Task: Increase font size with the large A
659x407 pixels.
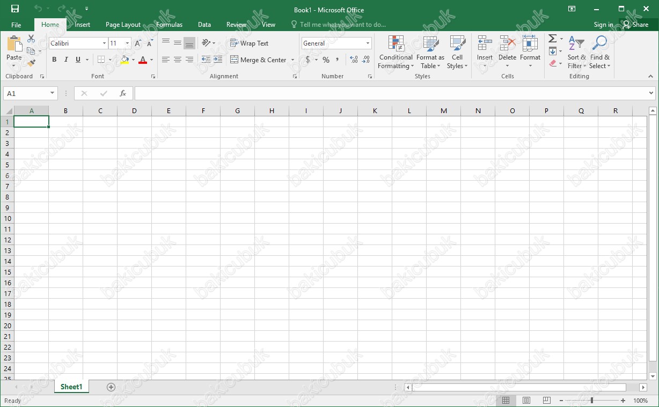Action: pos(138,43)
